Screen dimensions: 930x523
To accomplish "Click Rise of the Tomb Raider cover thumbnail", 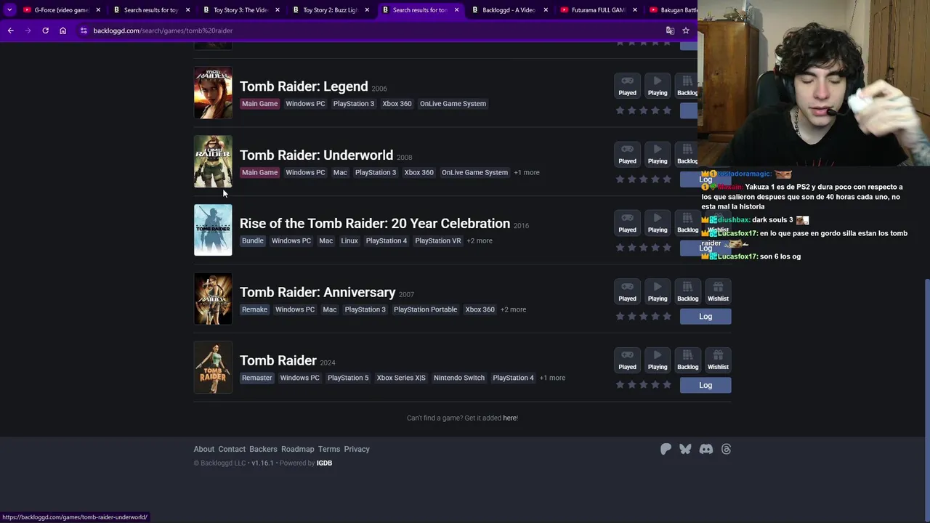I will tap(213, 230).
